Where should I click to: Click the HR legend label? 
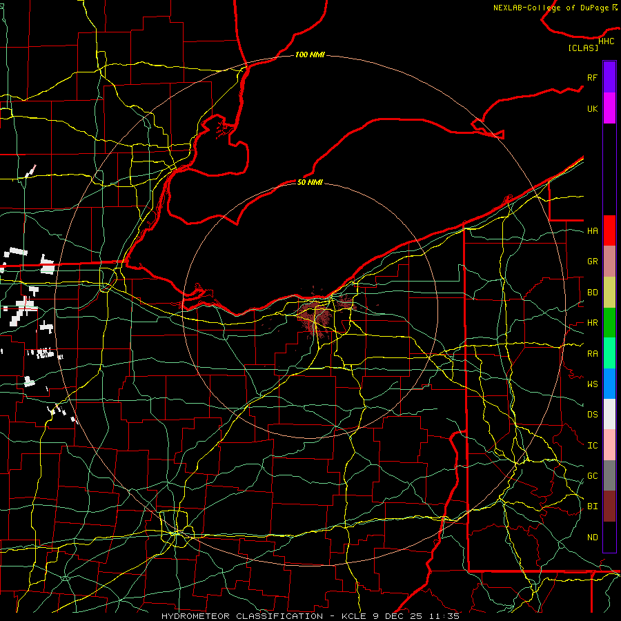click(593, 323)
